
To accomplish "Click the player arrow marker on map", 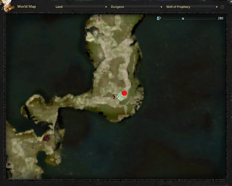I will pyautogui.click(x=115, y=97).
